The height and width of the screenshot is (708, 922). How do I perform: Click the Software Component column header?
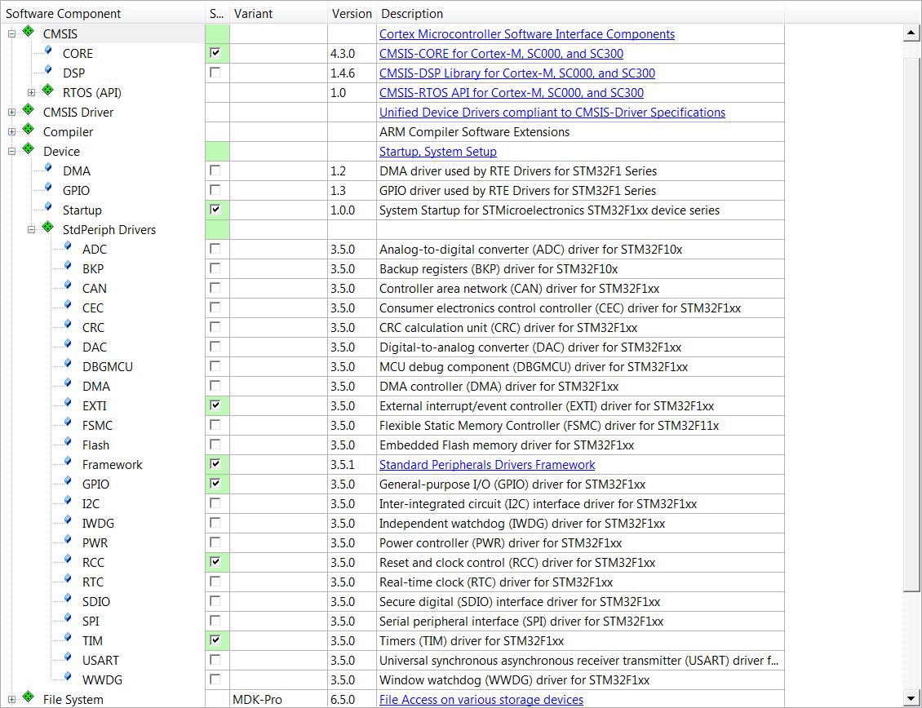click(x=104, y=14)
